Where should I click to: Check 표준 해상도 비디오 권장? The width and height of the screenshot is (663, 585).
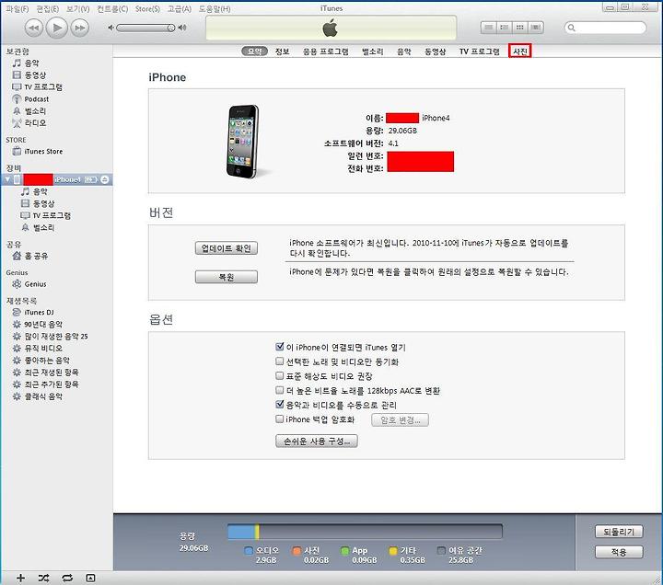280,375
